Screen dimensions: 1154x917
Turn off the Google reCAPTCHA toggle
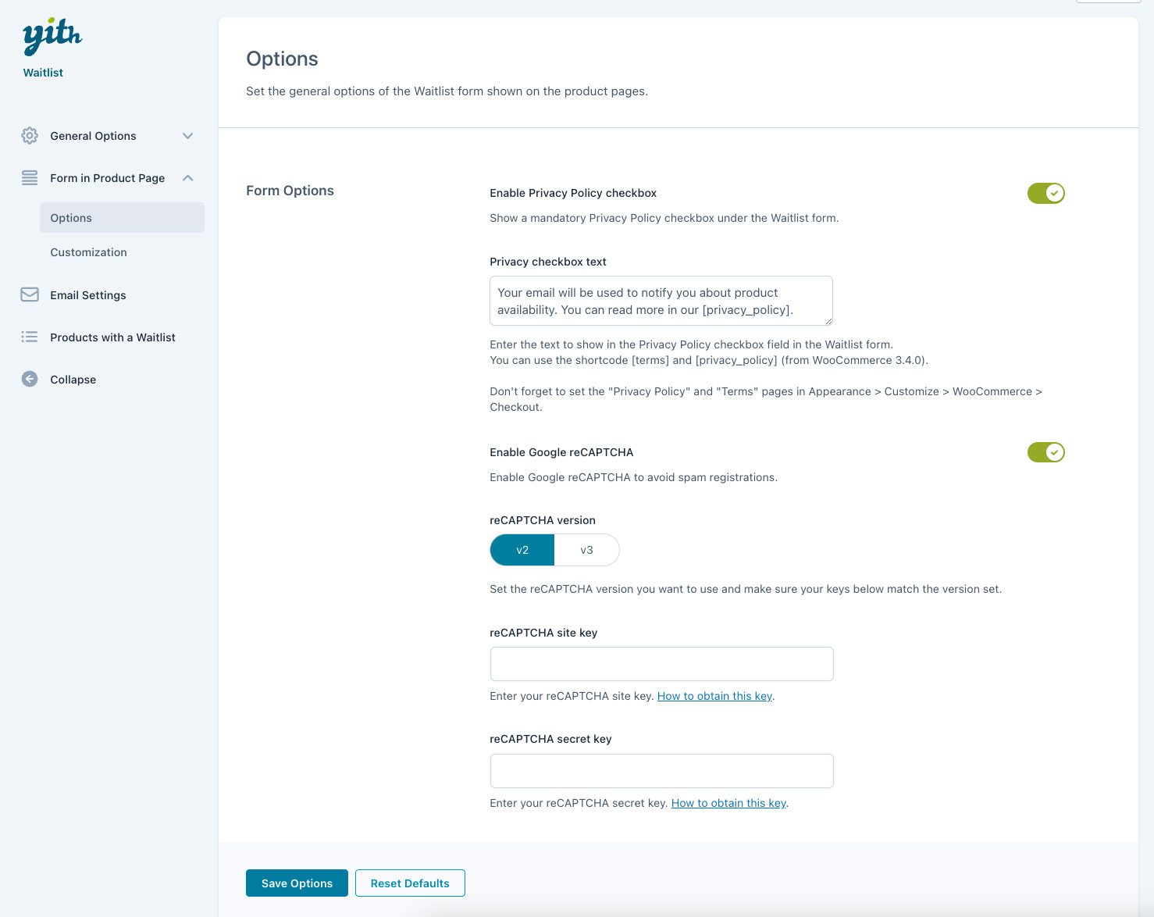[x=1045, y=452]
